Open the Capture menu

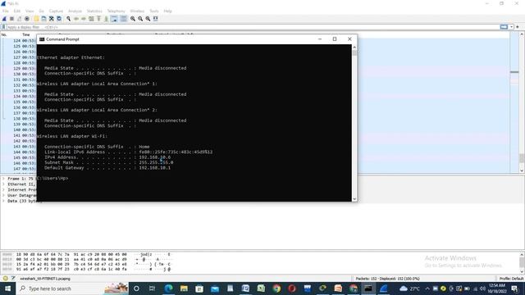[56, 11]
